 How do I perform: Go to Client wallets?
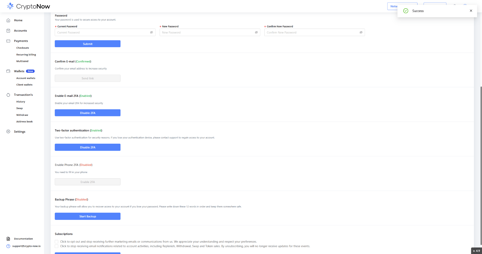tap(24, 85)
